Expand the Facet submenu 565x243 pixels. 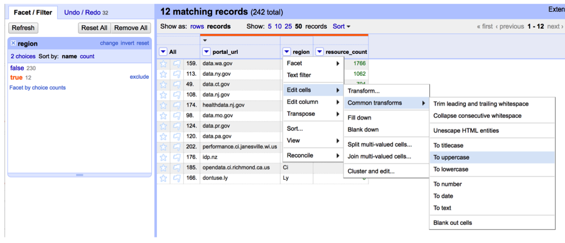click(x=313, y=63)
